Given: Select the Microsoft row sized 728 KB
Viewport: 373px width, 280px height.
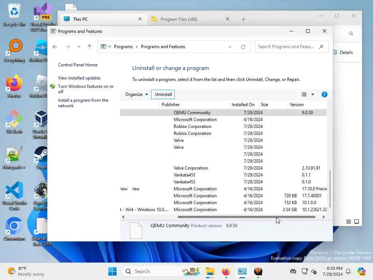Looking at the screenshot, I should click(x=223, y=196).
